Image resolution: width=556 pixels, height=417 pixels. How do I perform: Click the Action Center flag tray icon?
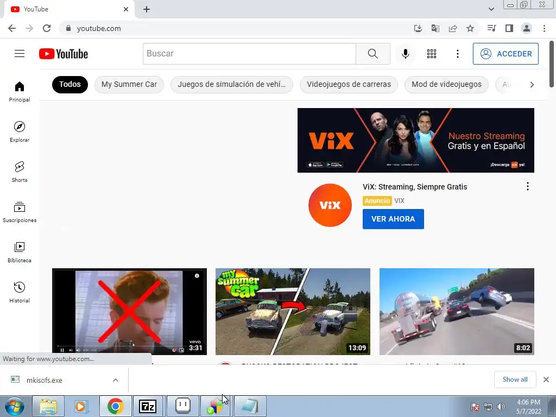tap(475, 407)
